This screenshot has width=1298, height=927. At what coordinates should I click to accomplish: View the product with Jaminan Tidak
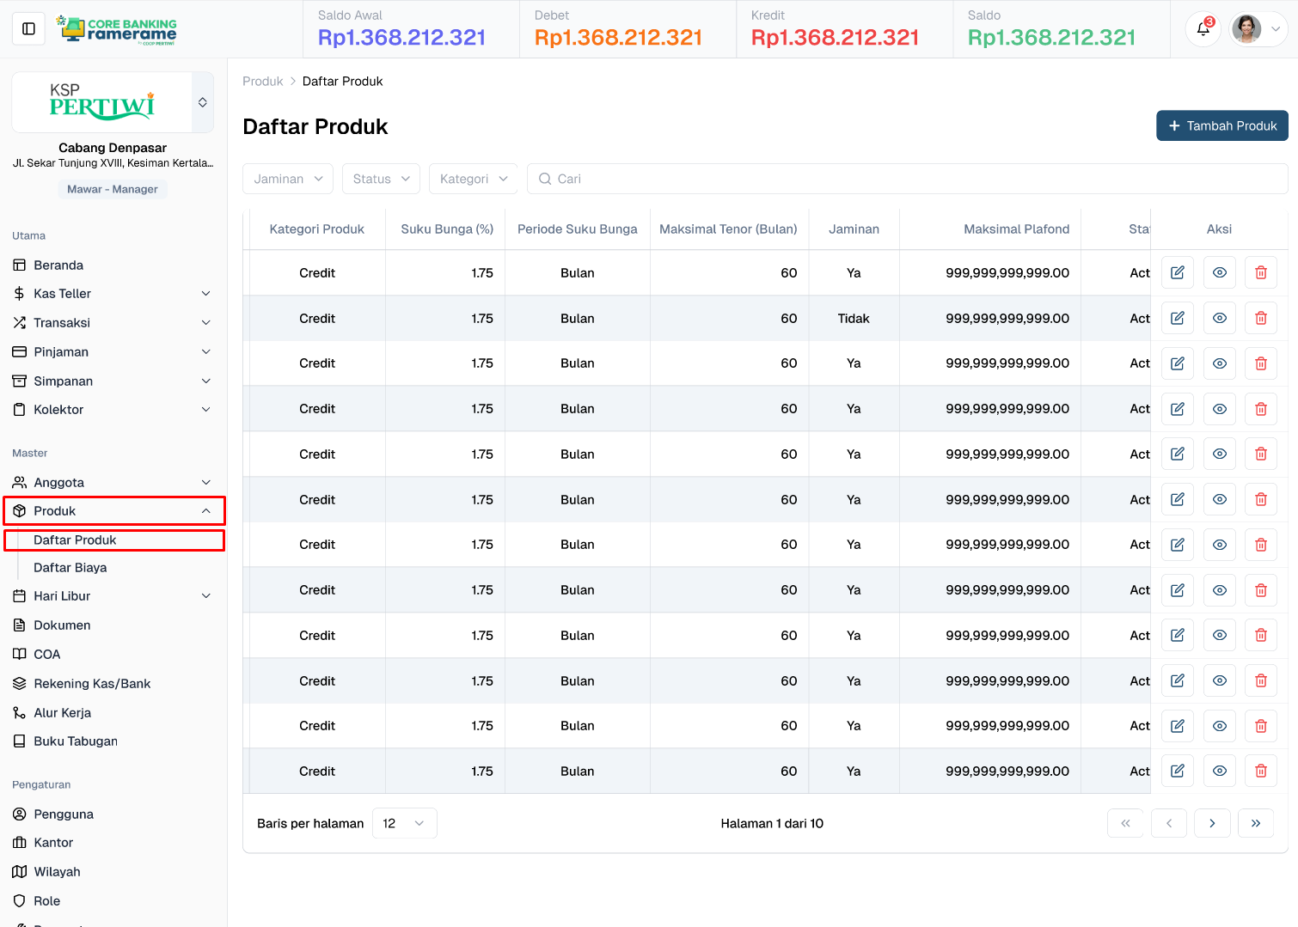pos(1220,319)
